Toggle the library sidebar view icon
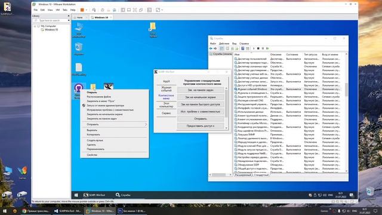The image size is (382, 215). point(123,10)
